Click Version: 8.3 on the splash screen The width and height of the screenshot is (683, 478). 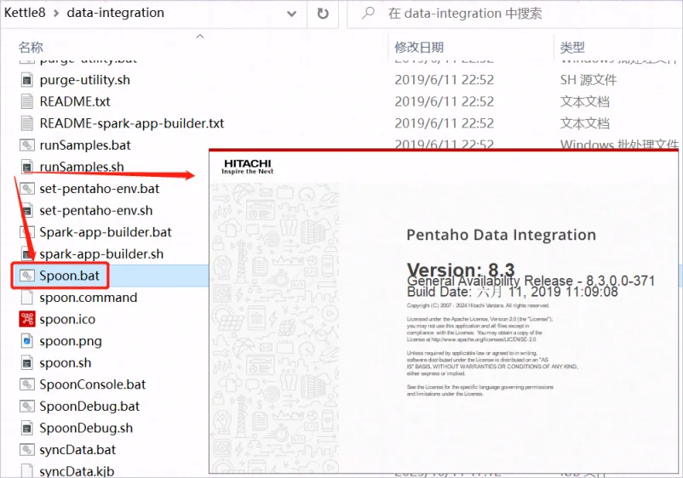(461, 270)
